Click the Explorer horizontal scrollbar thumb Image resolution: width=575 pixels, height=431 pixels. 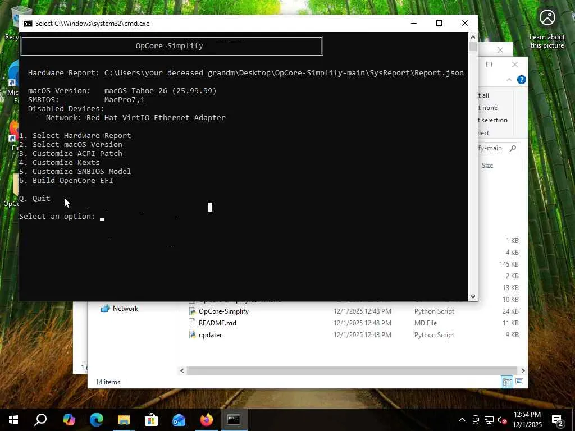[352, 370]
